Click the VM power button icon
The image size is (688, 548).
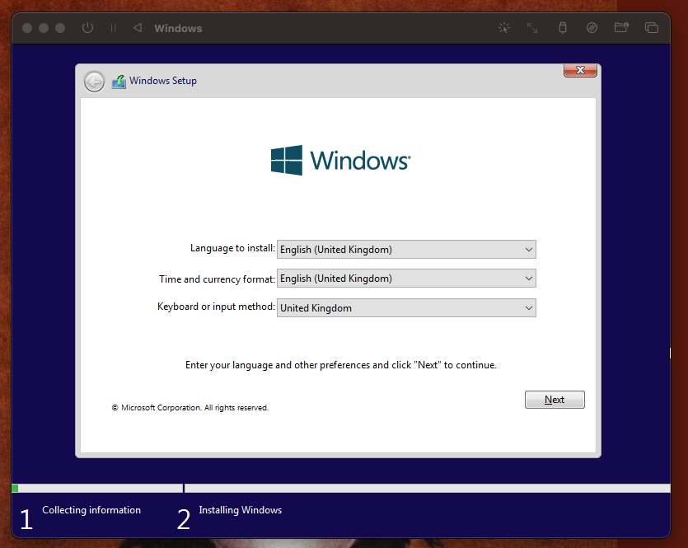(88, 28)
